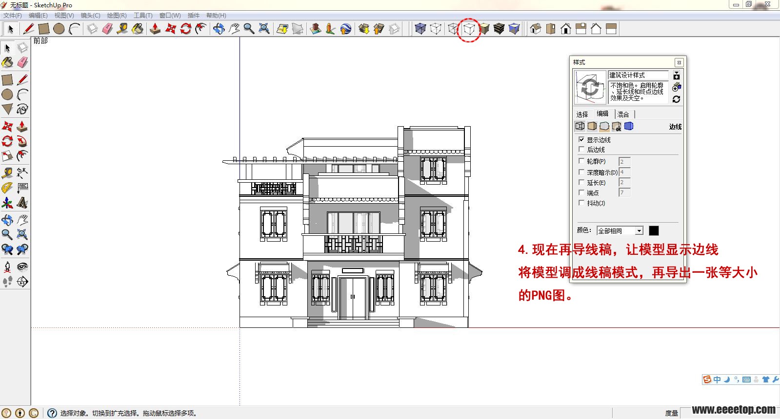Select the Rotate tool in top toolbar

[x=185, y=29]
